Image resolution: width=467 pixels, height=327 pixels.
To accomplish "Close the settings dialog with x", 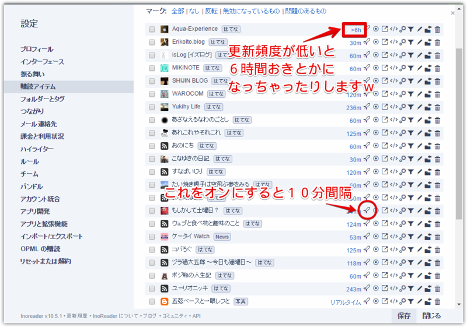I will (452, 13).
